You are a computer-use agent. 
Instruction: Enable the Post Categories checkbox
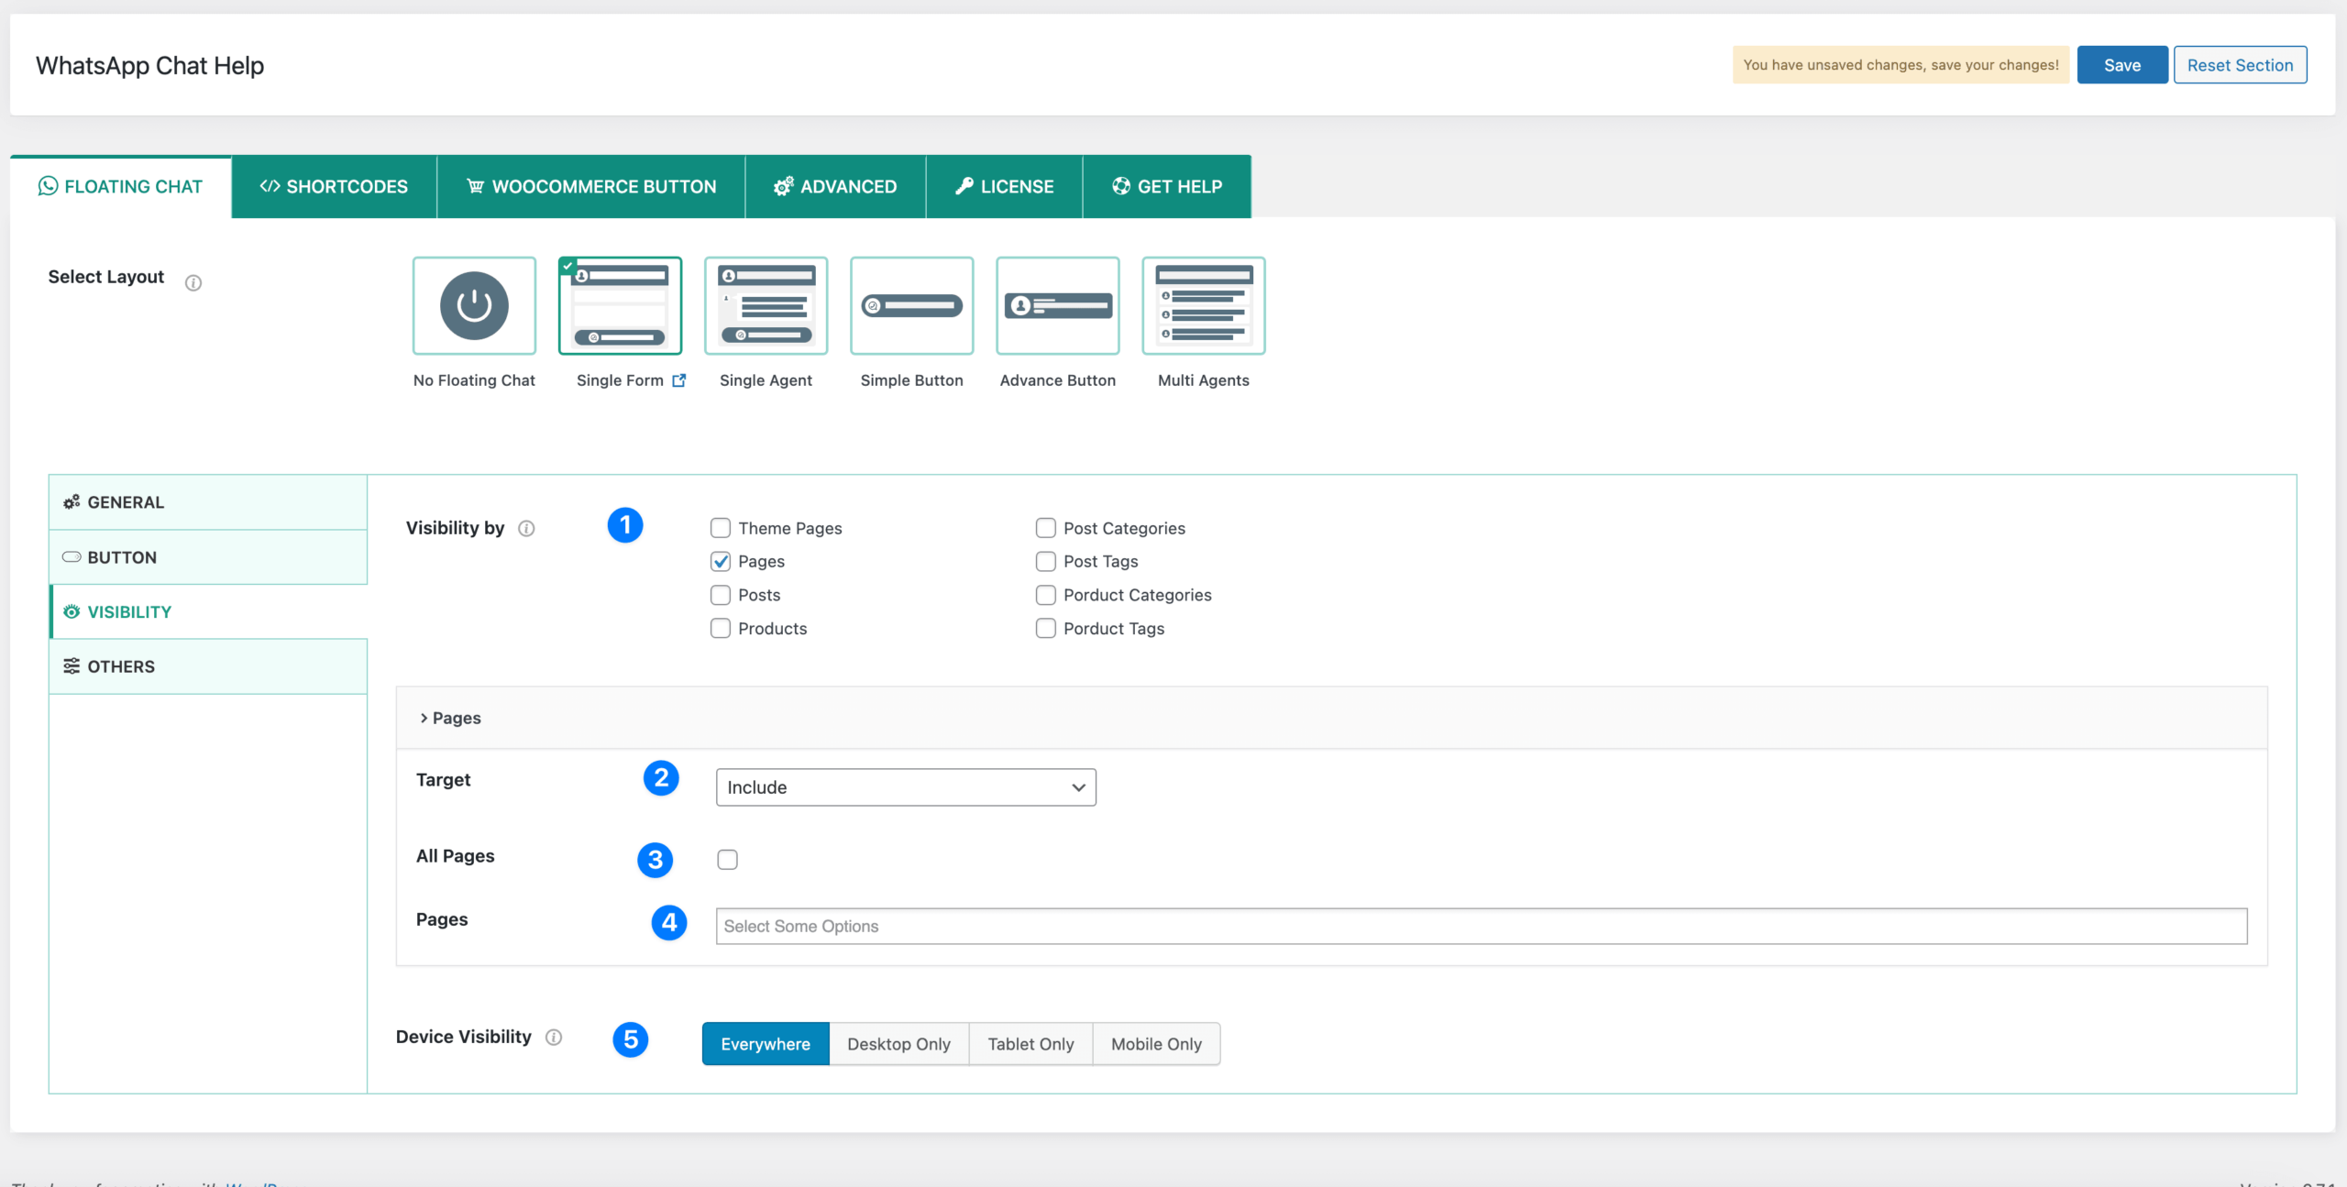(1045, 528)
